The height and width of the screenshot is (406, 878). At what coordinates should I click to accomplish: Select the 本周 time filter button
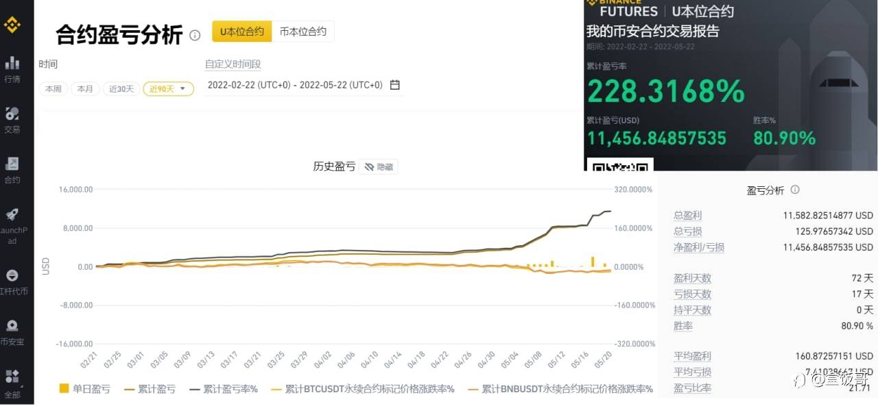pyautogui.click(x=54, y=89)
